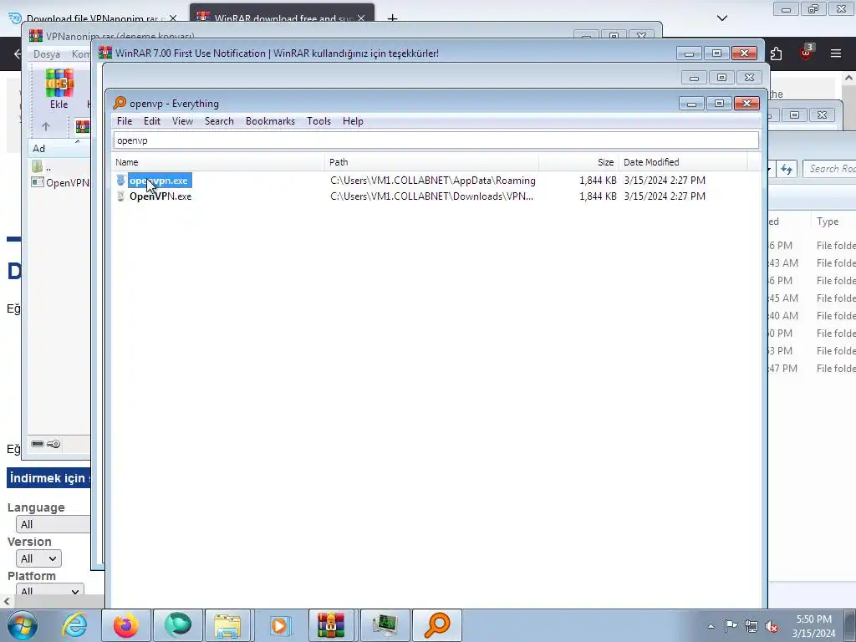Select the parent folder '..' entry in WinRAR
The width and height of the screenshot is (856, 642).
(x=43, y=166)
